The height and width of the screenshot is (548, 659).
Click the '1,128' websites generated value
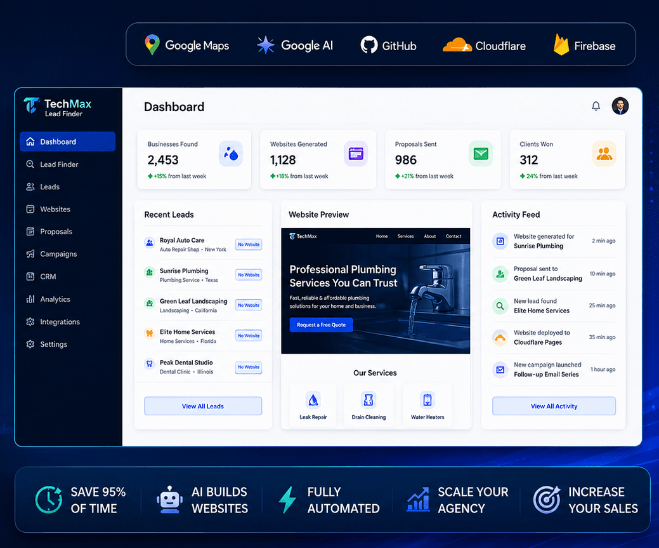[283, 160]
